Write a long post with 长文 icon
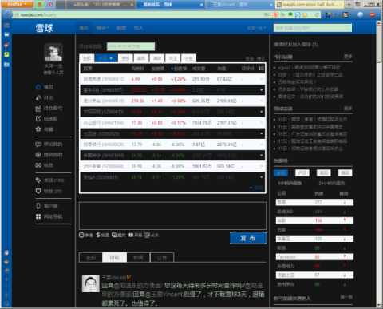The width and height of the screenshot is (383, 309). tap(152, 235)
